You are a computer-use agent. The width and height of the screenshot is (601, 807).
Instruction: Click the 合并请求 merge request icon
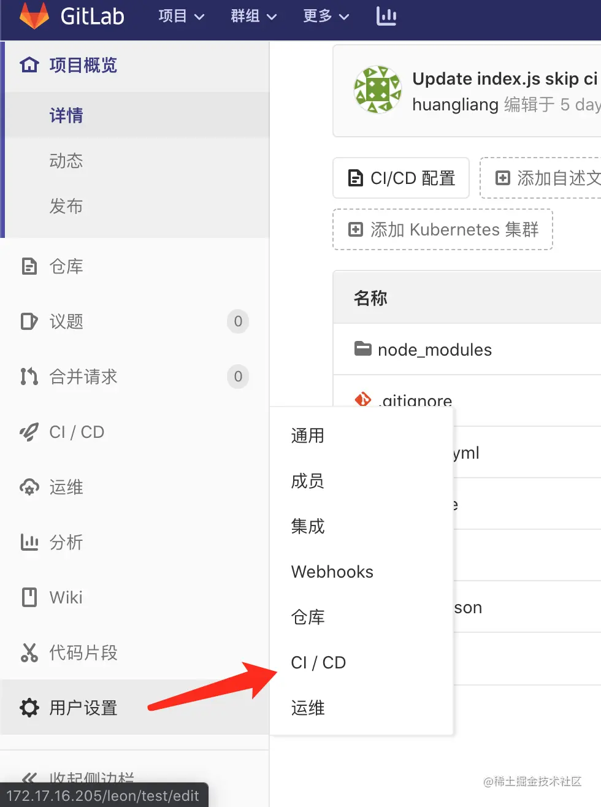tap(29, 377)
